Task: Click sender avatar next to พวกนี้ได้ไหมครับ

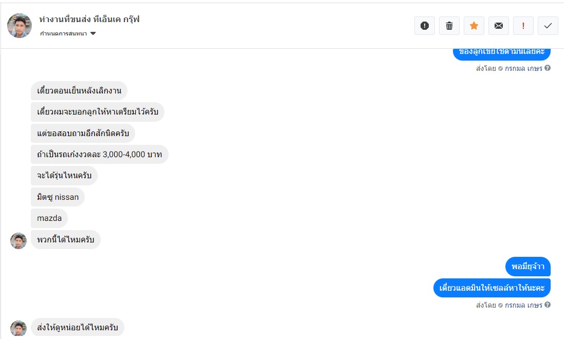Action: [x=19, y=240]
